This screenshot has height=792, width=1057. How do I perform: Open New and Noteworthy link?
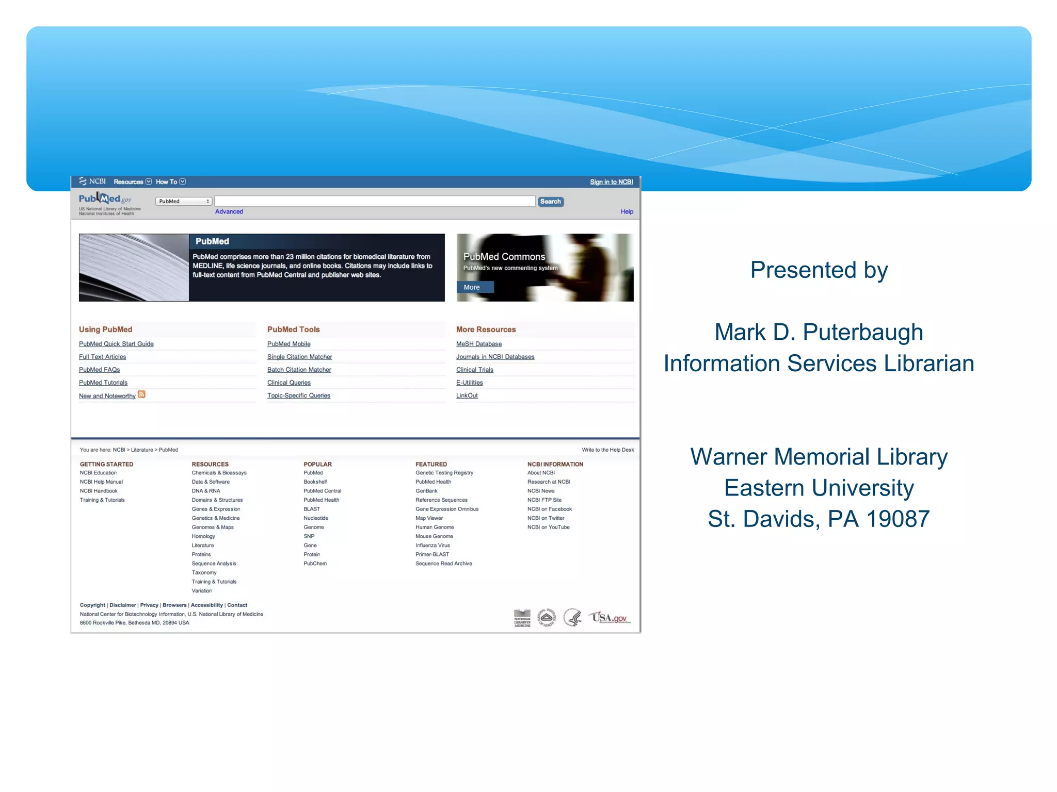click(107, 396)
